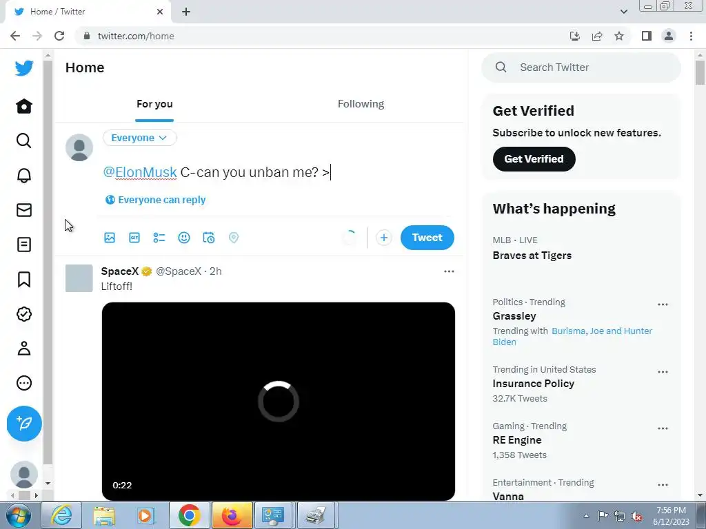Click install app icon in address bar

pyautogui.click(x=575, y=36)
